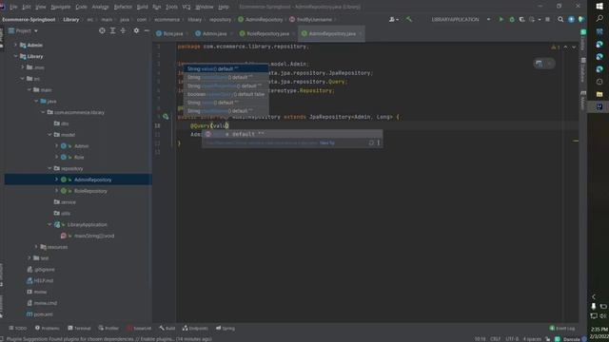Open the Endpoints tool window
609x342 pixels.
[195, 328]
